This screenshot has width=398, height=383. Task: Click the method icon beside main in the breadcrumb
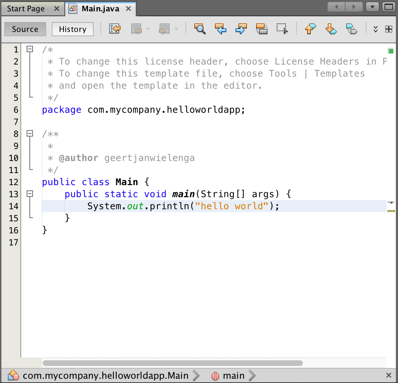click(215, 376)
